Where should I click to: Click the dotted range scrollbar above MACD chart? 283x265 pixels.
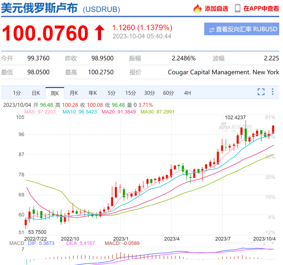tap(242, 243)
